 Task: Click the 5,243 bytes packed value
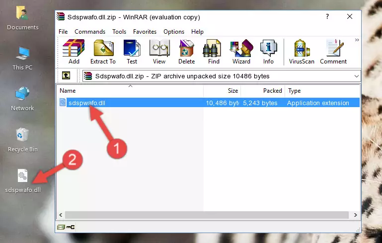tap(260, 103)
